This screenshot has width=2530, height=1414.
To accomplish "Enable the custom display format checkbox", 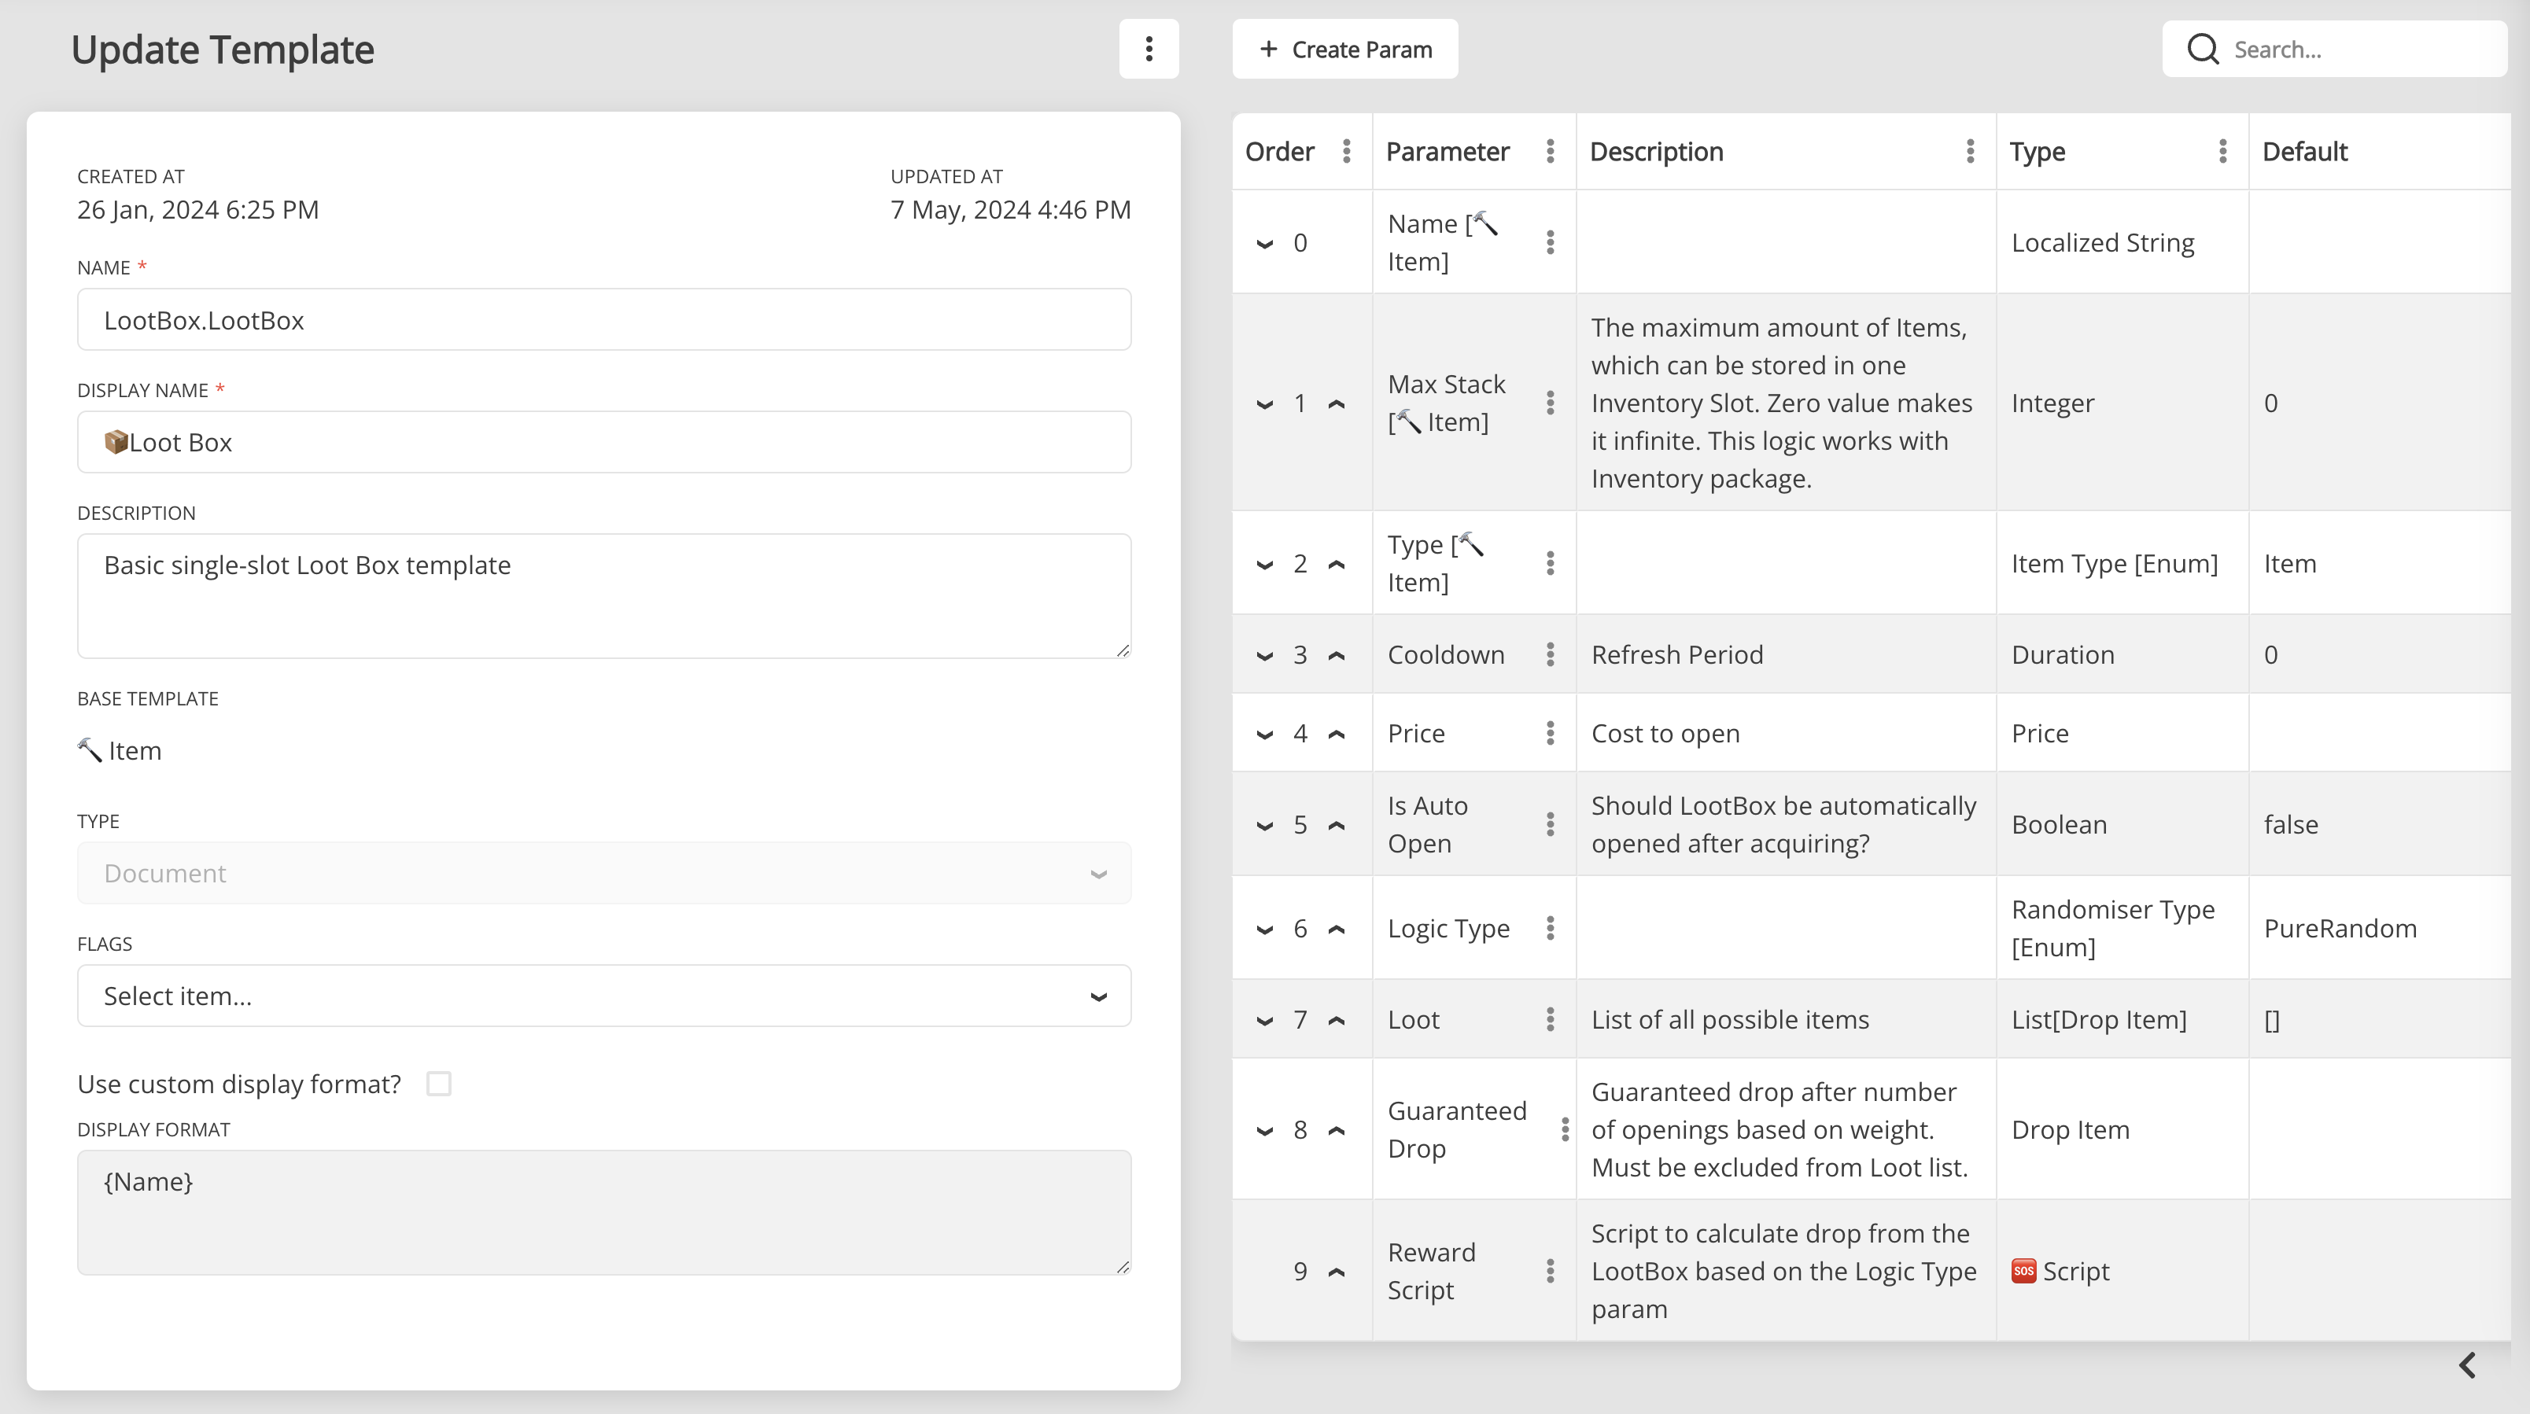I will pos(439,1084).
